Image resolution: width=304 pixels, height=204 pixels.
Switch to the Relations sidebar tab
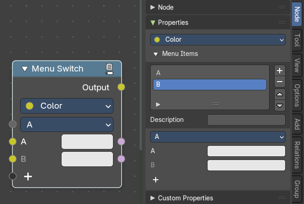tap(297, 155)
